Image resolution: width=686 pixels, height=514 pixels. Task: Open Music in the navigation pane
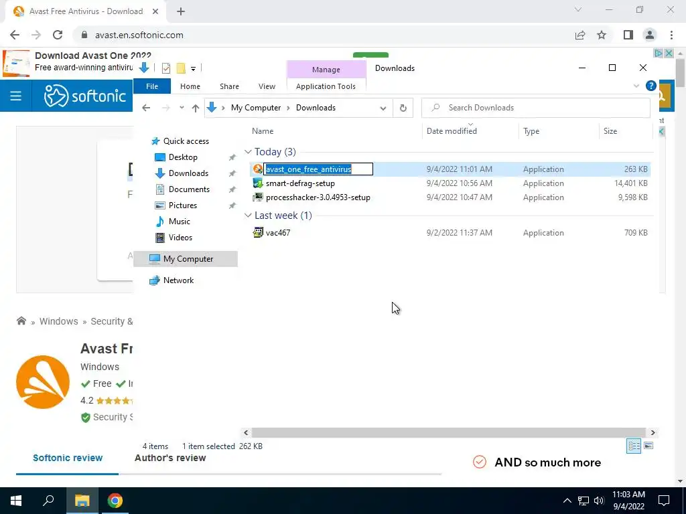tap(180, 222)
